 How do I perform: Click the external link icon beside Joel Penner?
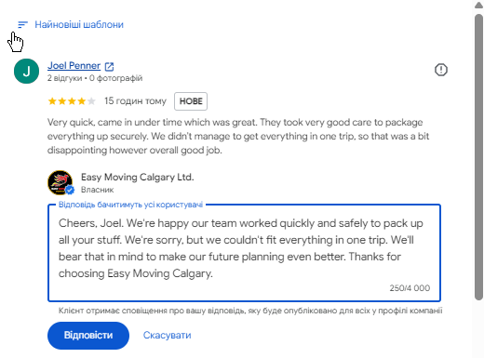(x=109, y=66)
